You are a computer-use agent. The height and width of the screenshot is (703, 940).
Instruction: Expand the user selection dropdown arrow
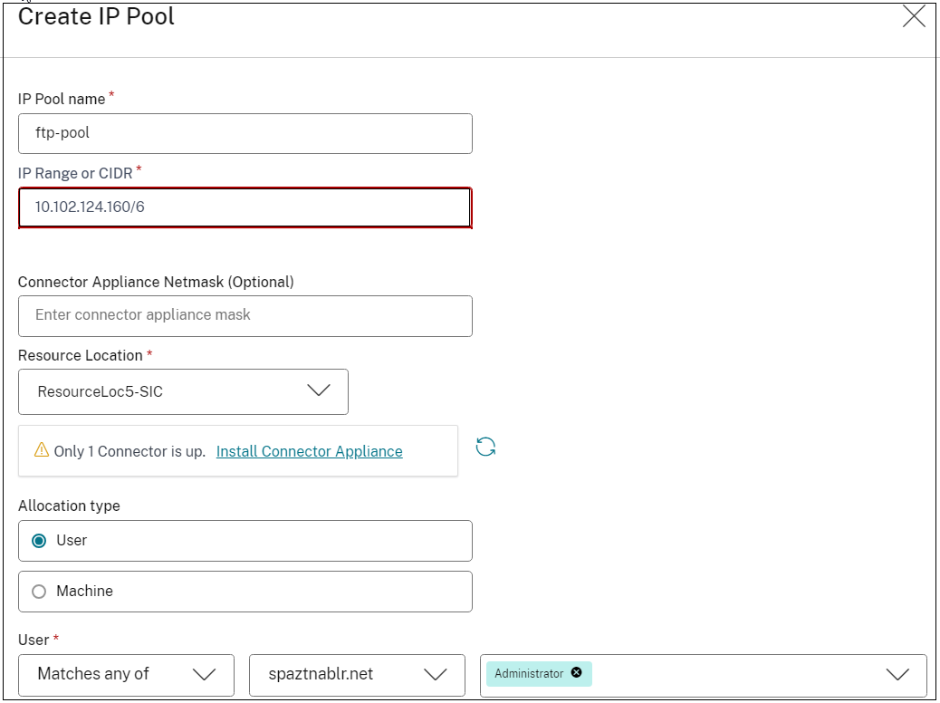tap(897, 675)
